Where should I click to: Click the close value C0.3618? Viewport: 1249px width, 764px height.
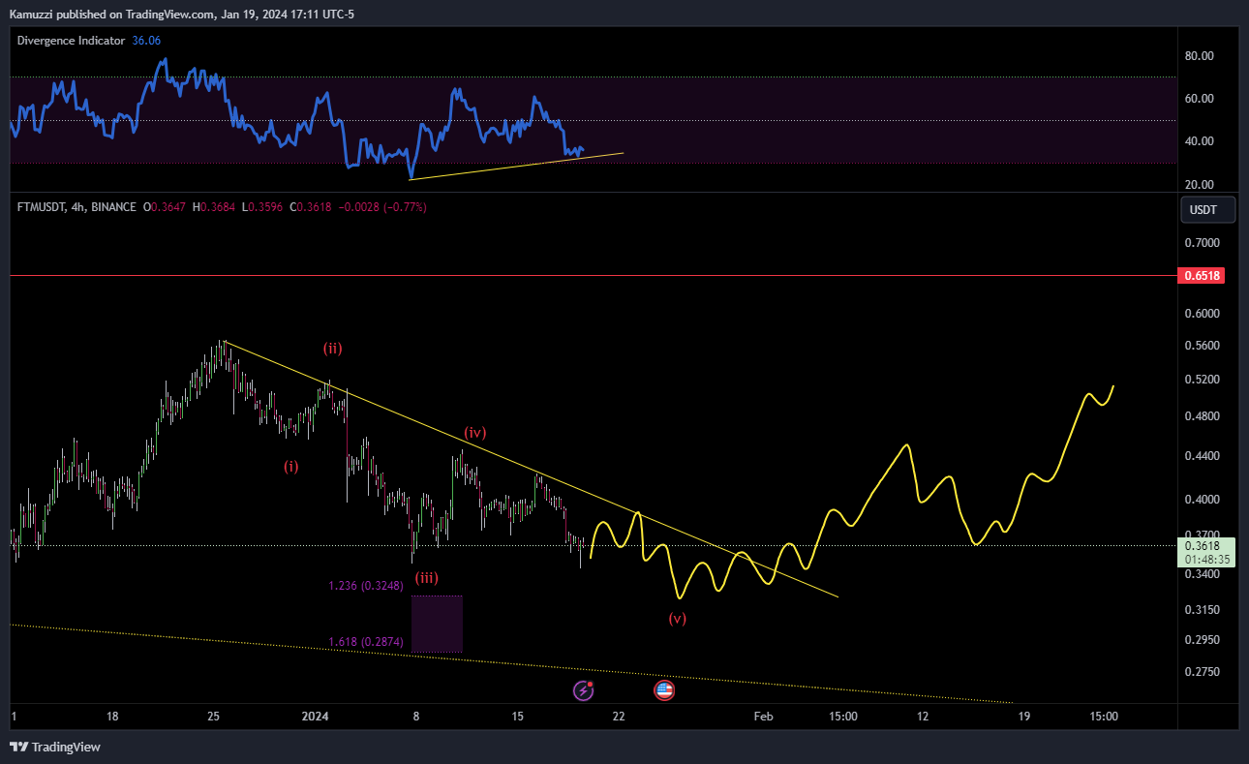point(311,207)
